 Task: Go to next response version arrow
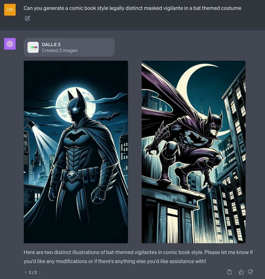(40, 272)
